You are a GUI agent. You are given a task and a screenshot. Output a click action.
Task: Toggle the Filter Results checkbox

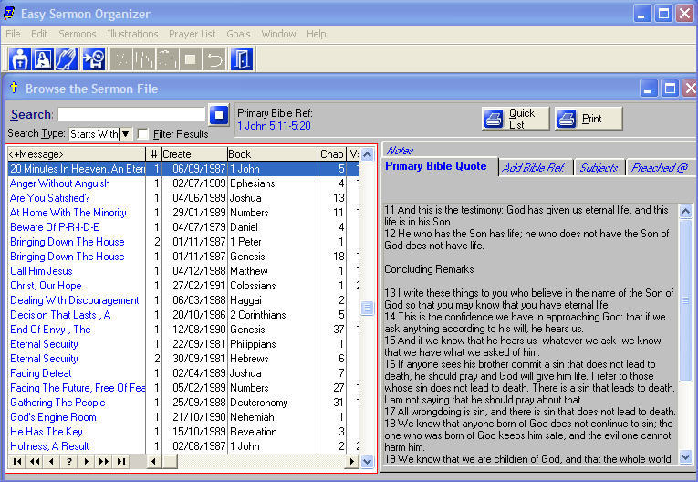[x=142, y=133]
